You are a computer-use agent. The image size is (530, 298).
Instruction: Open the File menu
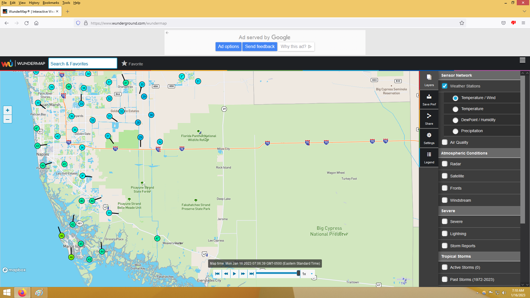[x=4, y=3]
